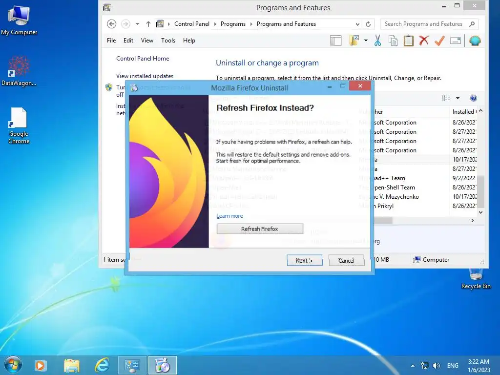This screenshot has width=500, height=375.
Task: Click the Forward navigation arrow
Action: pyautogui.click(x=125, y=24)
